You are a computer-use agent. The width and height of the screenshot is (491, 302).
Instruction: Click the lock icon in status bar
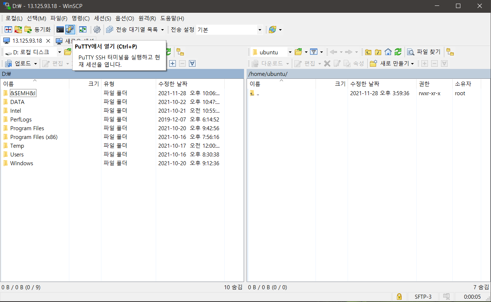click(399, 297)
